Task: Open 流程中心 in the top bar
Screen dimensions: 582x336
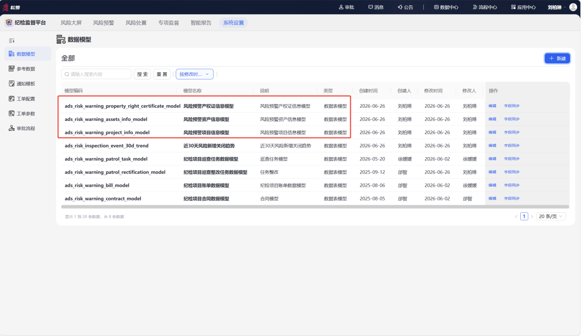Action: pos(485,7)
